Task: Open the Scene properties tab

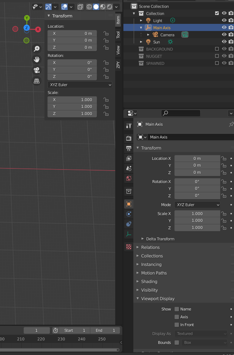Action: coord(129,168)
